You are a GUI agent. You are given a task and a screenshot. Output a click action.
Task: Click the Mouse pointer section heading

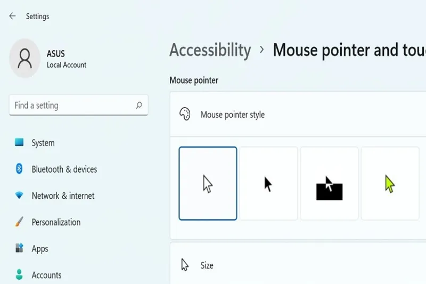(x=194, y=80)
